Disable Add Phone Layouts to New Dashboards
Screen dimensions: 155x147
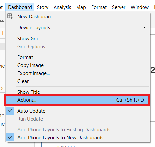click(x=78, y=138)
